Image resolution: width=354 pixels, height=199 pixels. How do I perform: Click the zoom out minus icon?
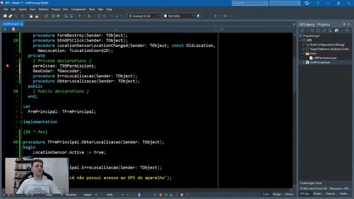click(128, 195)
